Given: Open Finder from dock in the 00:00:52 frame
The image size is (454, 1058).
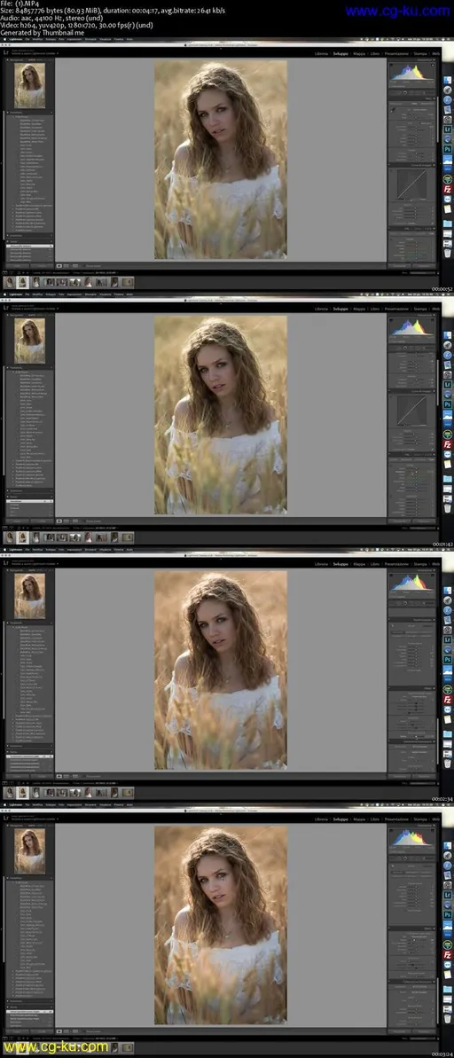Looking at the screenshot, I should [x=447, y=80].
